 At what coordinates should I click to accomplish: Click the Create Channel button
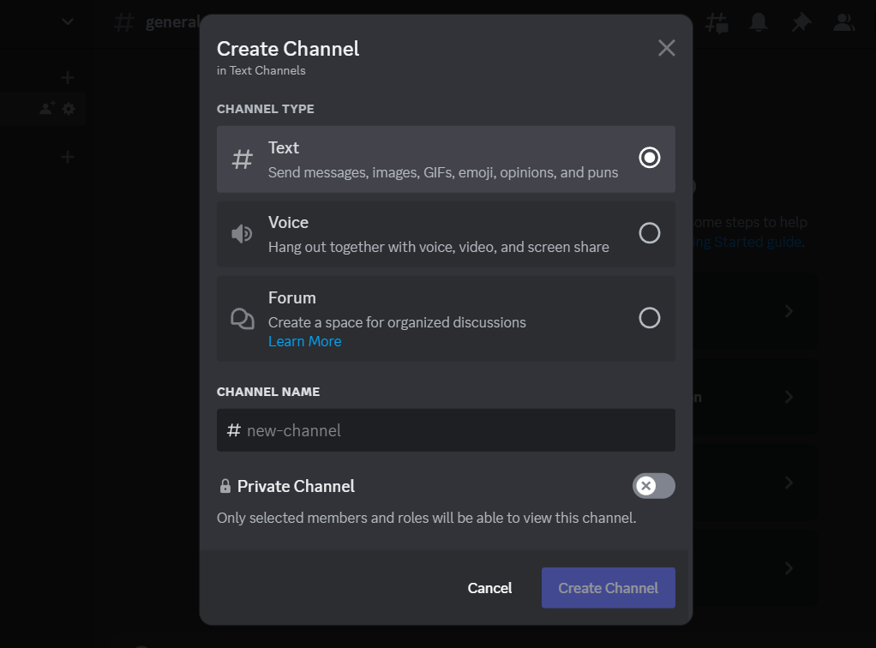pyautogui.click(x=608, y=588)
